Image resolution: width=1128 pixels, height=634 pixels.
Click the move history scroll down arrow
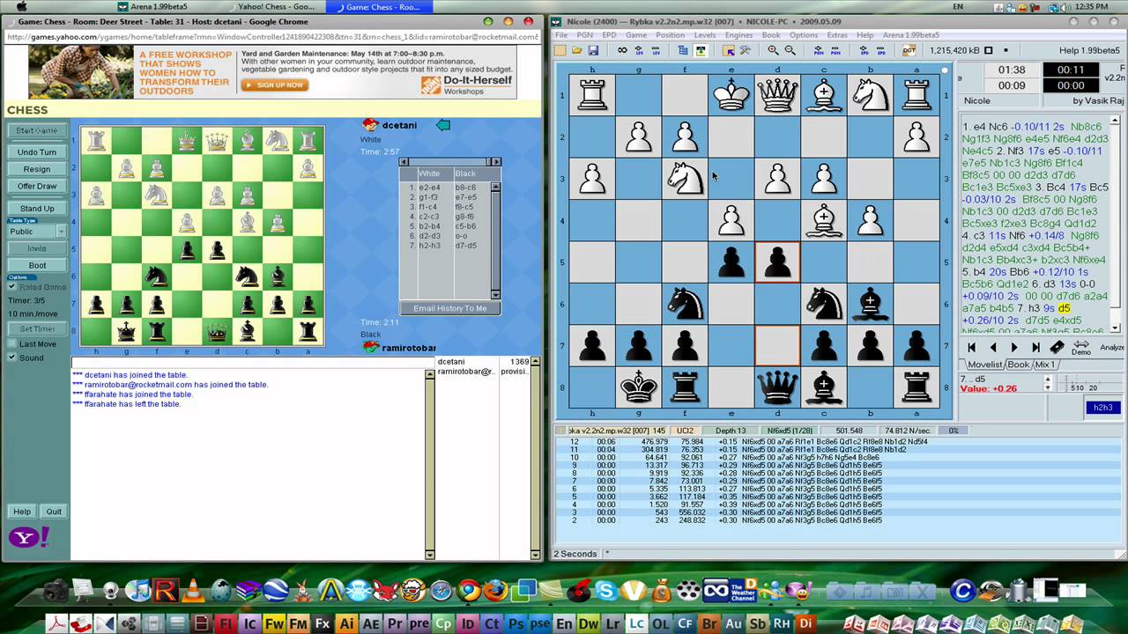(495, 295)
